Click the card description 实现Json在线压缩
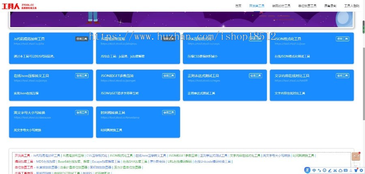Viewport: 365px width, 174px height. pyautogui.click(x=26, y=93)
